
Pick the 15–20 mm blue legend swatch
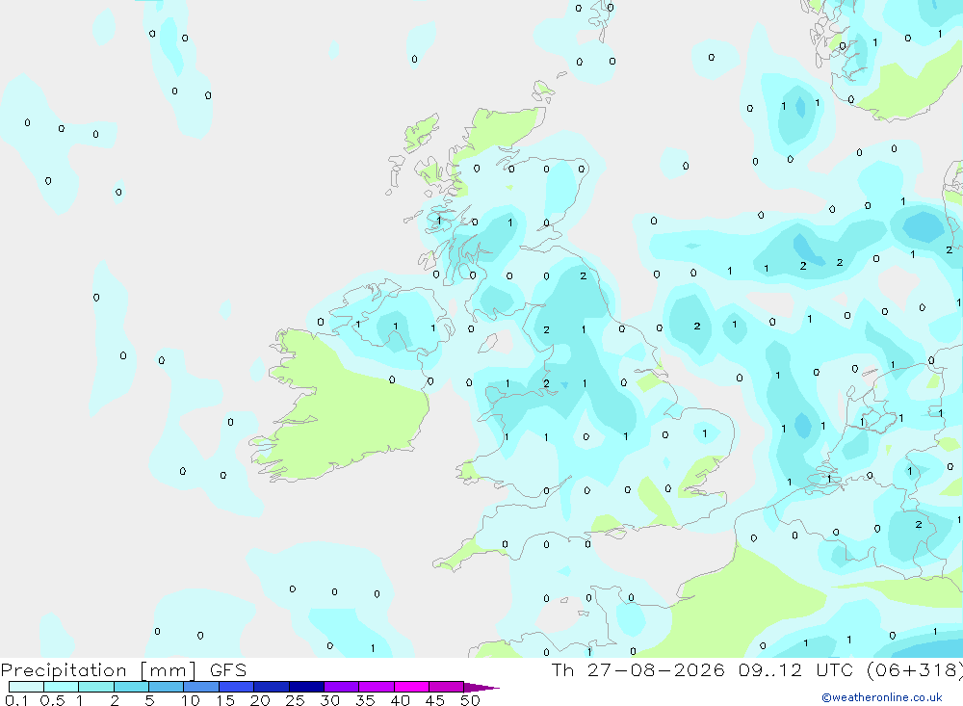[x=237, y=687]
